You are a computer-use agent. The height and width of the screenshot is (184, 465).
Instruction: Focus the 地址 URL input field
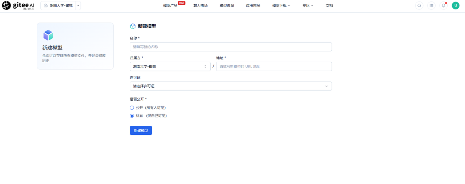274,66
